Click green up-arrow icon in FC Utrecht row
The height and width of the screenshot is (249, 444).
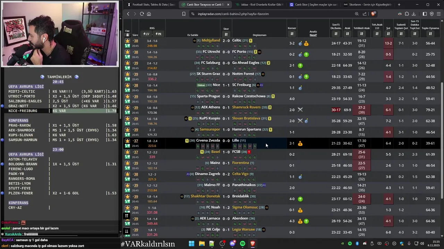(306, 54)
